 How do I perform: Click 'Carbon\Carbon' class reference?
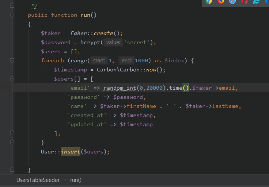(118, 70)
